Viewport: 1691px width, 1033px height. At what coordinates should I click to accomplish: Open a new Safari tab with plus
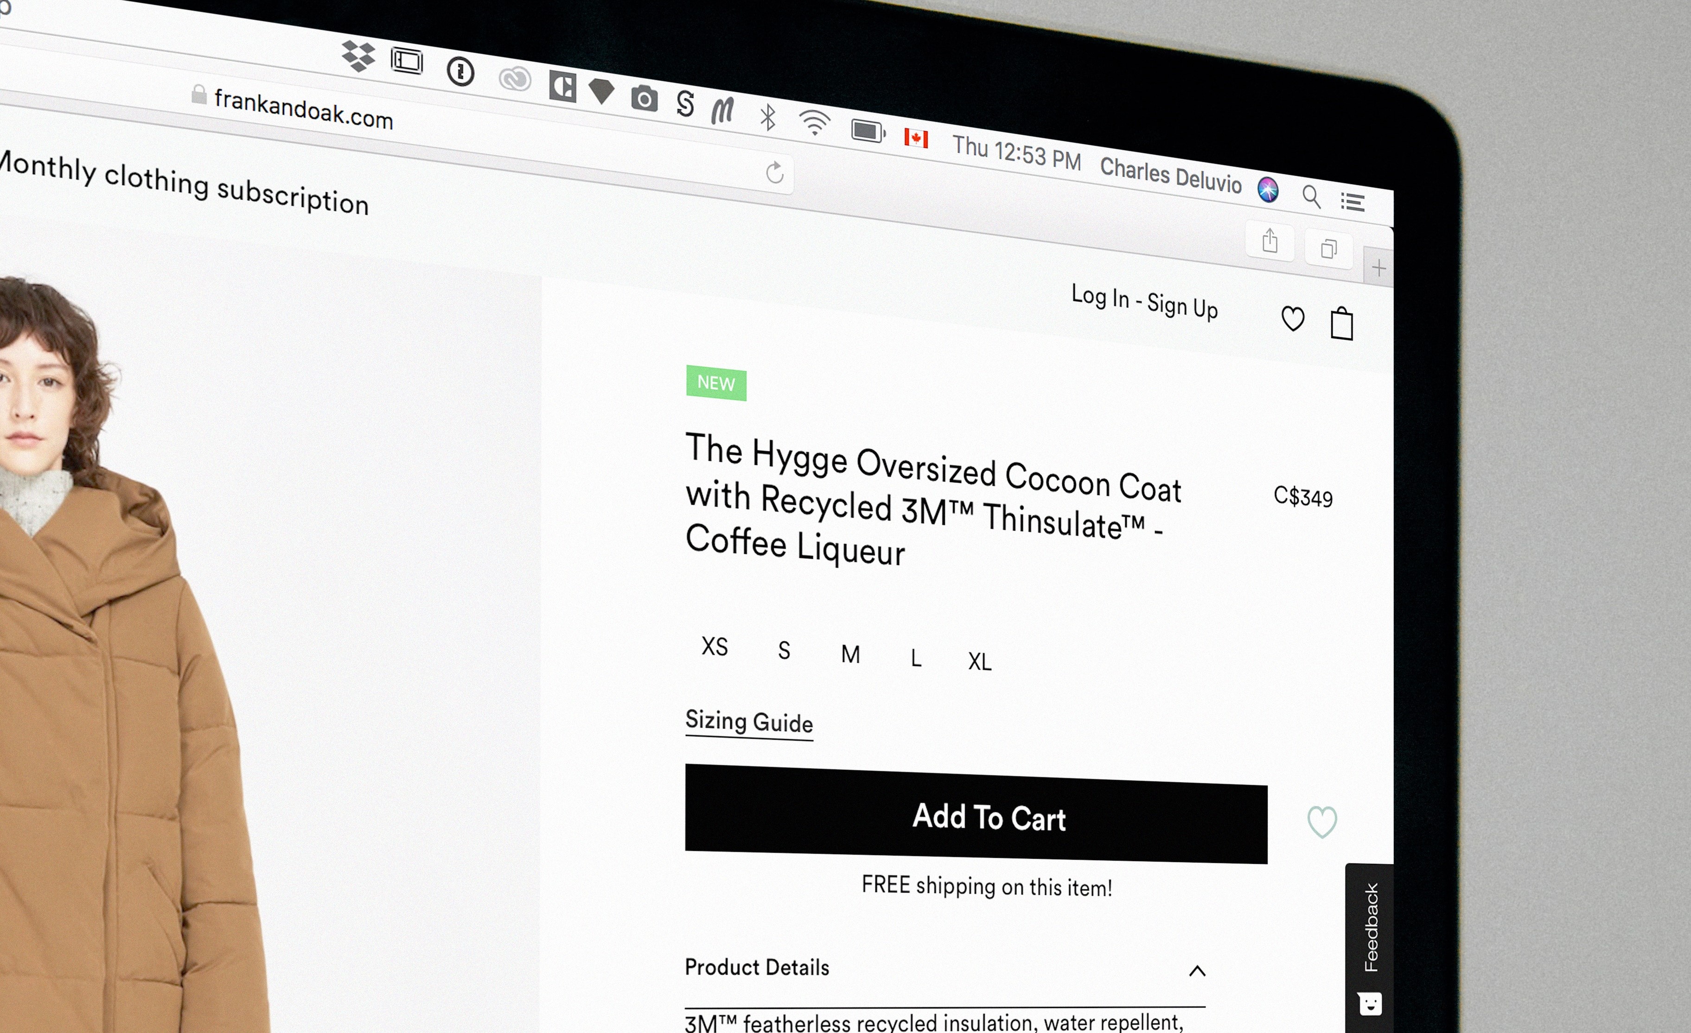(1379, 267)
